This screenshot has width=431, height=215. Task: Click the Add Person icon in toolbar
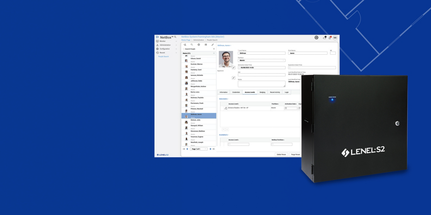pyautogui.click(x=185, y=45)
